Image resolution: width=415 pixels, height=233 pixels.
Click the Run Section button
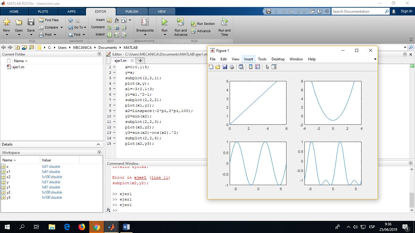[203, 24]
